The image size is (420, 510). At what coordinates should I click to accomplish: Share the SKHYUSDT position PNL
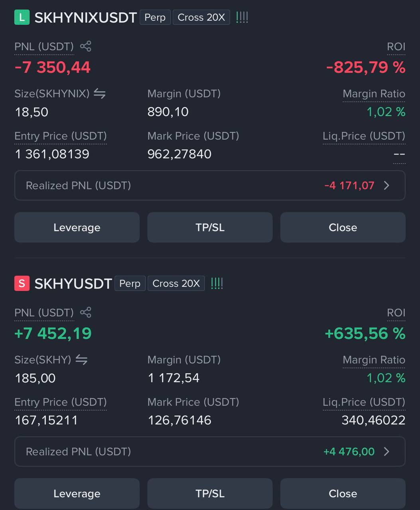86,312
